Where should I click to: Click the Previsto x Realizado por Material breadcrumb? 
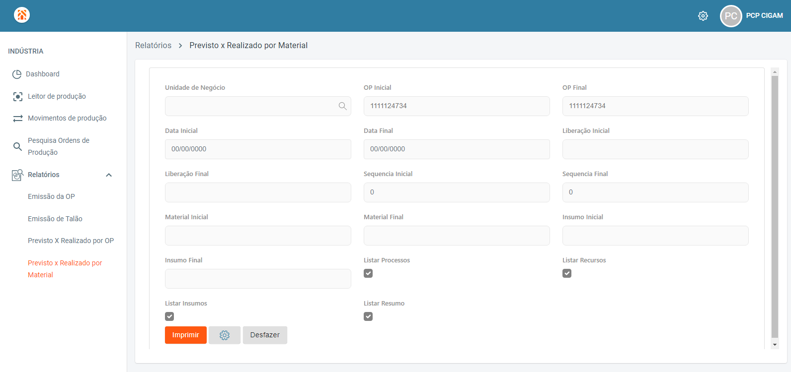[x=248, y=46]
